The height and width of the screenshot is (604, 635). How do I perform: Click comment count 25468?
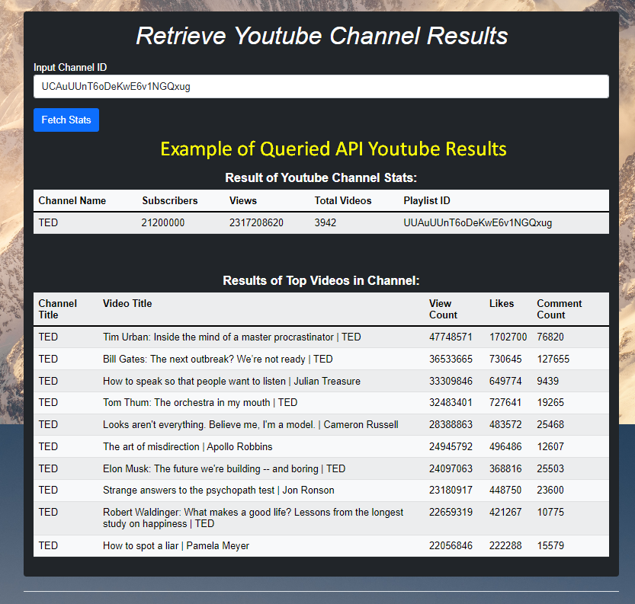550,424
